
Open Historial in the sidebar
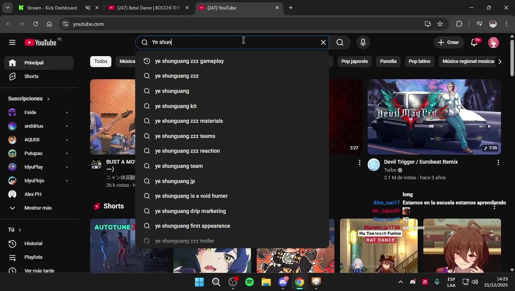(x=39, y=244)
